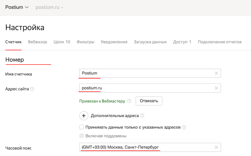Open help icon next to Принимать данные checkbox

(x=184, y=127)
